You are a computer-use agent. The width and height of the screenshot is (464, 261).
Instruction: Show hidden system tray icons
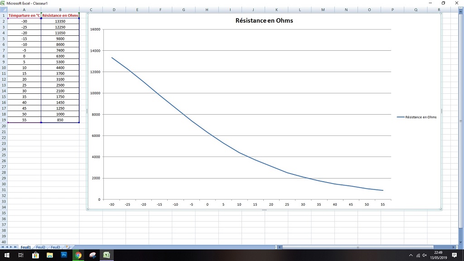411,255
